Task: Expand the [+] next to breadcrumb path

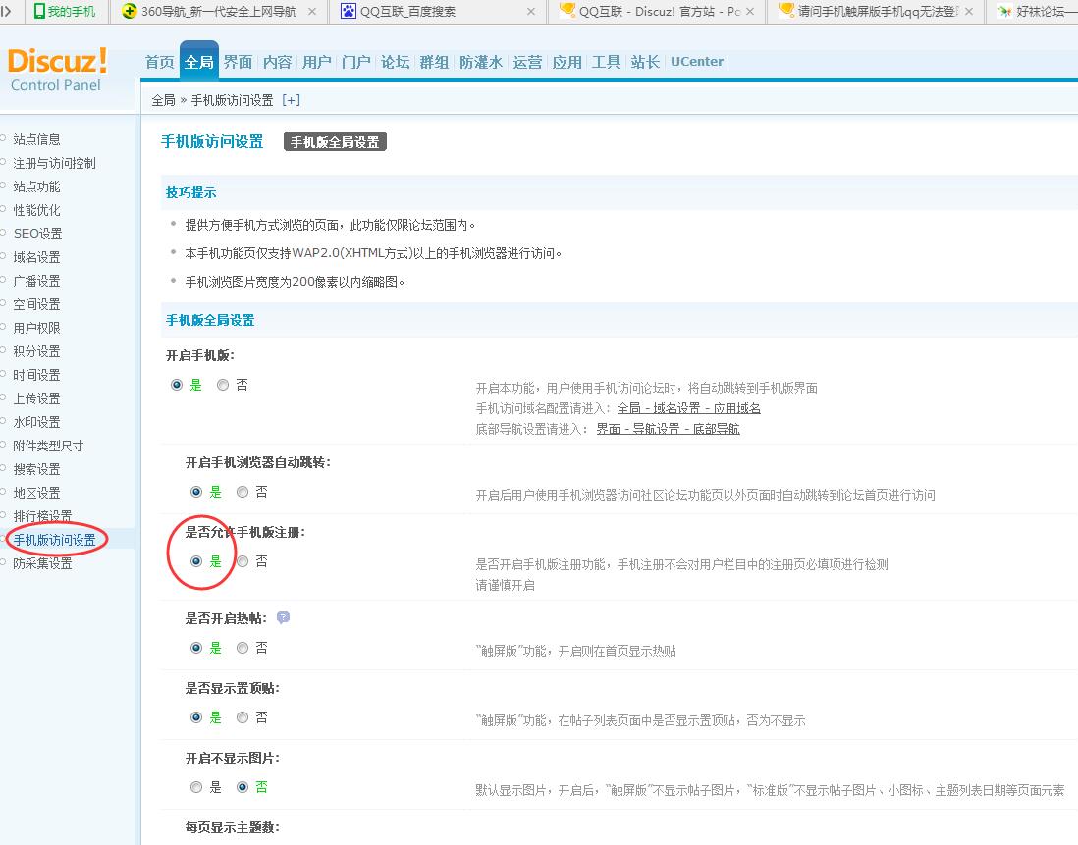Action: (x=291, y=100)
